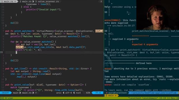
Task: Click 'let mut buf = vec![0; buf_len];' line
Action: tap(36, 44)
